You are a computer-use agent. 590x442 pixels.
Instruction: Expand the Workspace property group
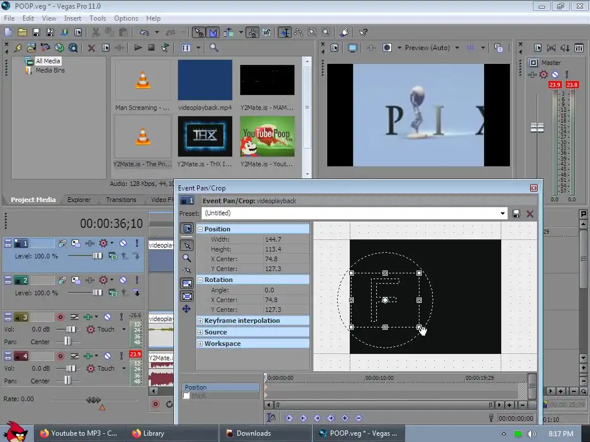pos(200,344)
